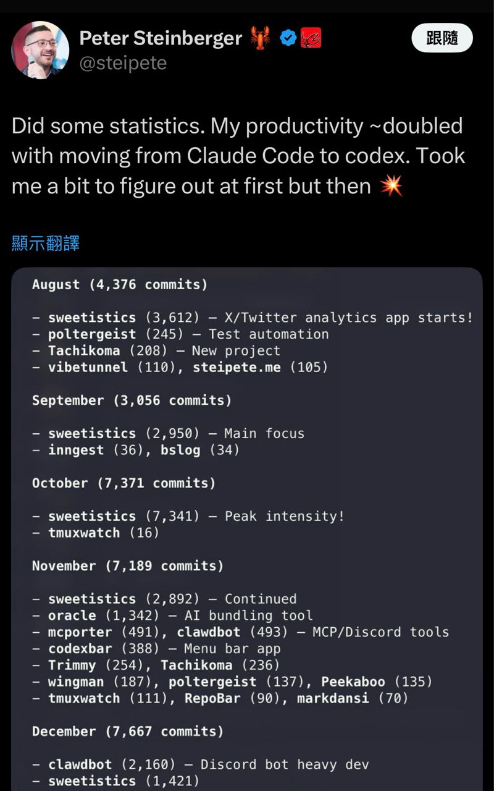The width and height of the screenshot is (494, 791).
Task: Tap the red affiliation badge icon
Action: pyautogui.click(x=311, y=38)
